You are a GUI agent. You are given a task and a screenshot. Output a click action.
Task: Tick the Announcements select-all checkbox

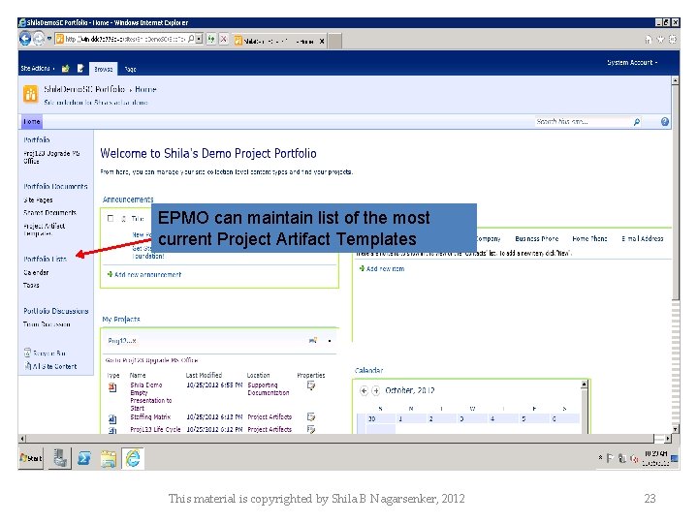(111, 218)
